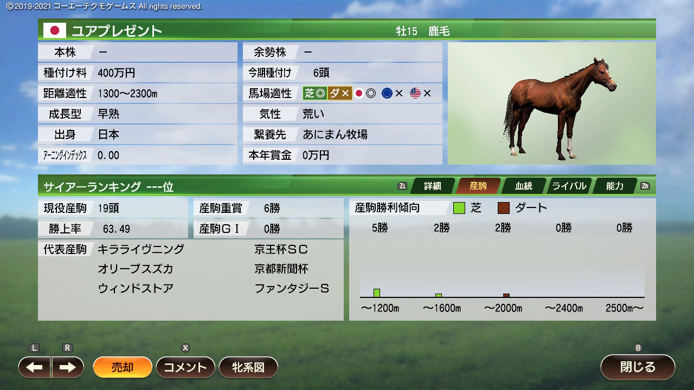The width and height of the screenshot is (694, 390).
Task: Click the 売却 sell button
Action: click(122, 367)
